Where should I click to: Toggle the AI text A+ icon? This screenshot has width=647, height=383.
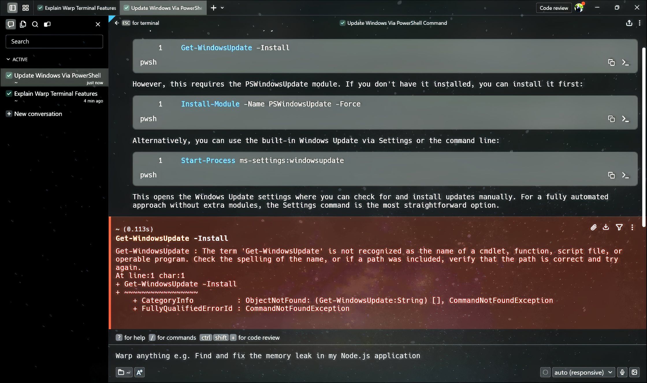click(140, 372)
